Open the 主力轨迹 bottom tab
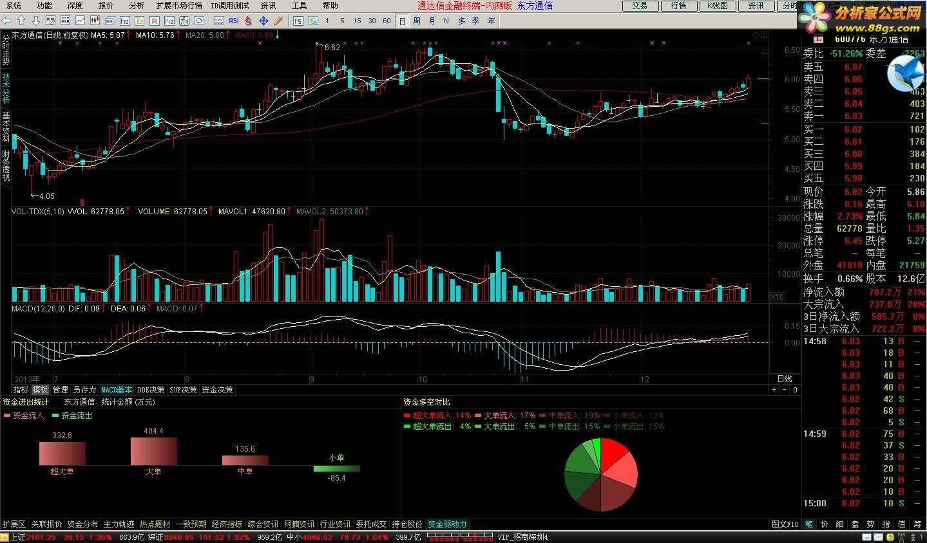The height and width of the screenshot is (543, 927). click(x=119, y=524)
